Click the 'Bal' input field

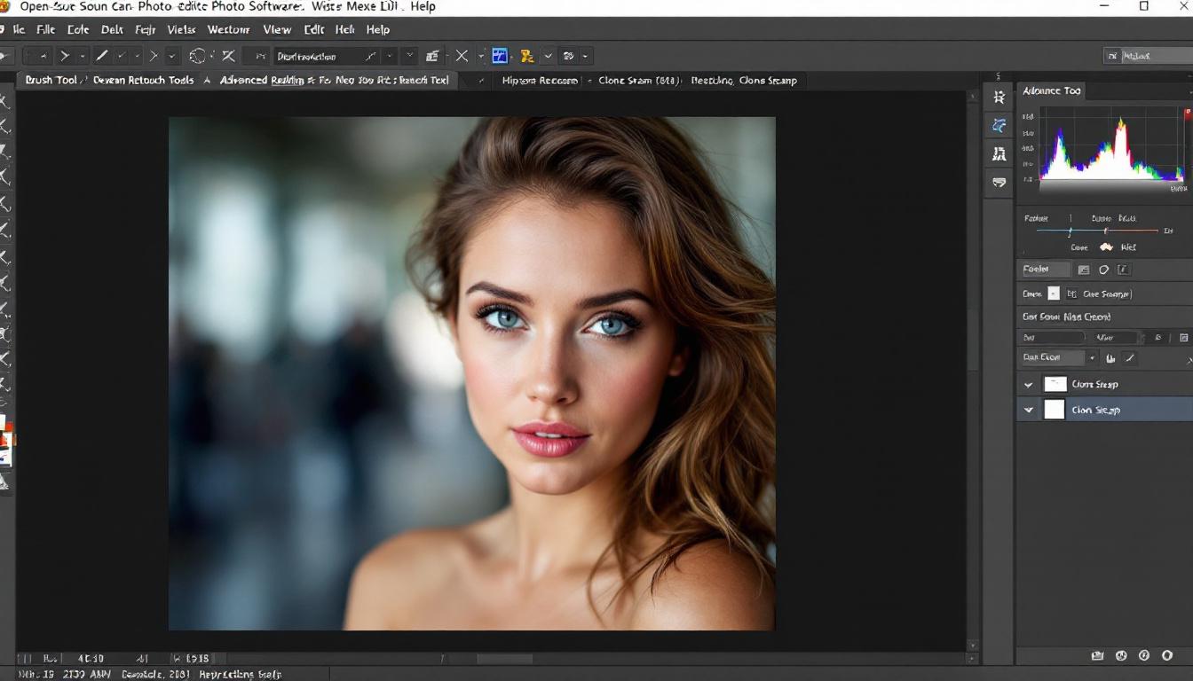[1052, 338]
